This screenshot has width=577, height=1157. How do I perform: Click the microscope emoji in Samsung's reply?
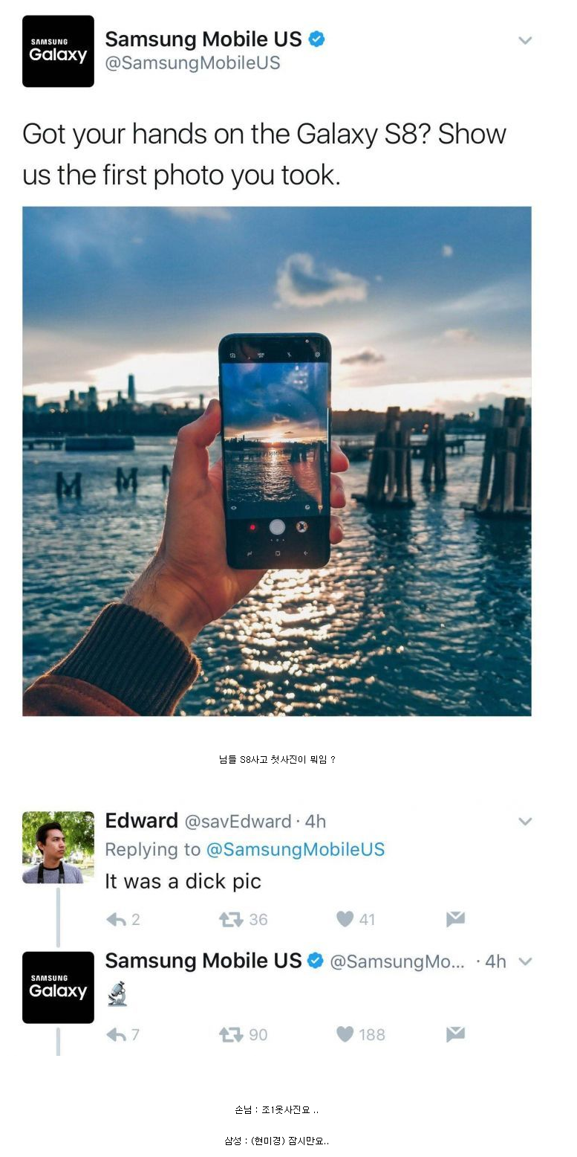pos(117,993)
